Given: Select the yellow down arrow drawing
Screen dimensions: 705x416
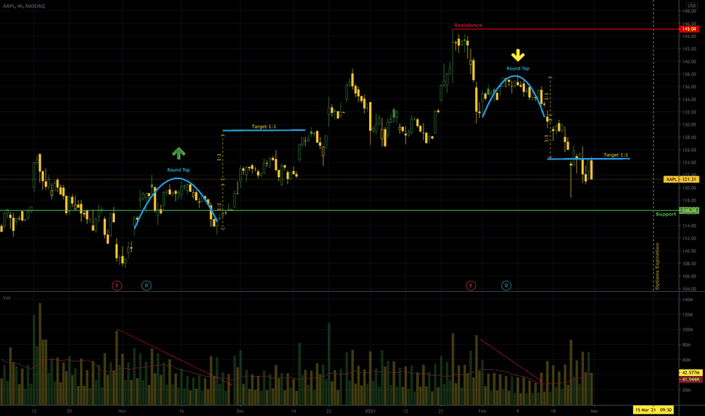Looking at the screenshot, I should [517, 55].
